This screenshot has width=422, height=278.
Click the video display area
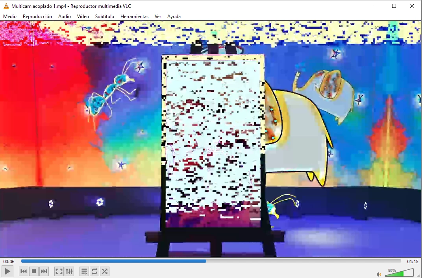click(211, 139)
